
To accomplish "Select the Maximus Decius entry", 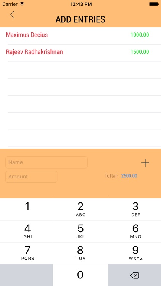I will click(x=80, y=35).
